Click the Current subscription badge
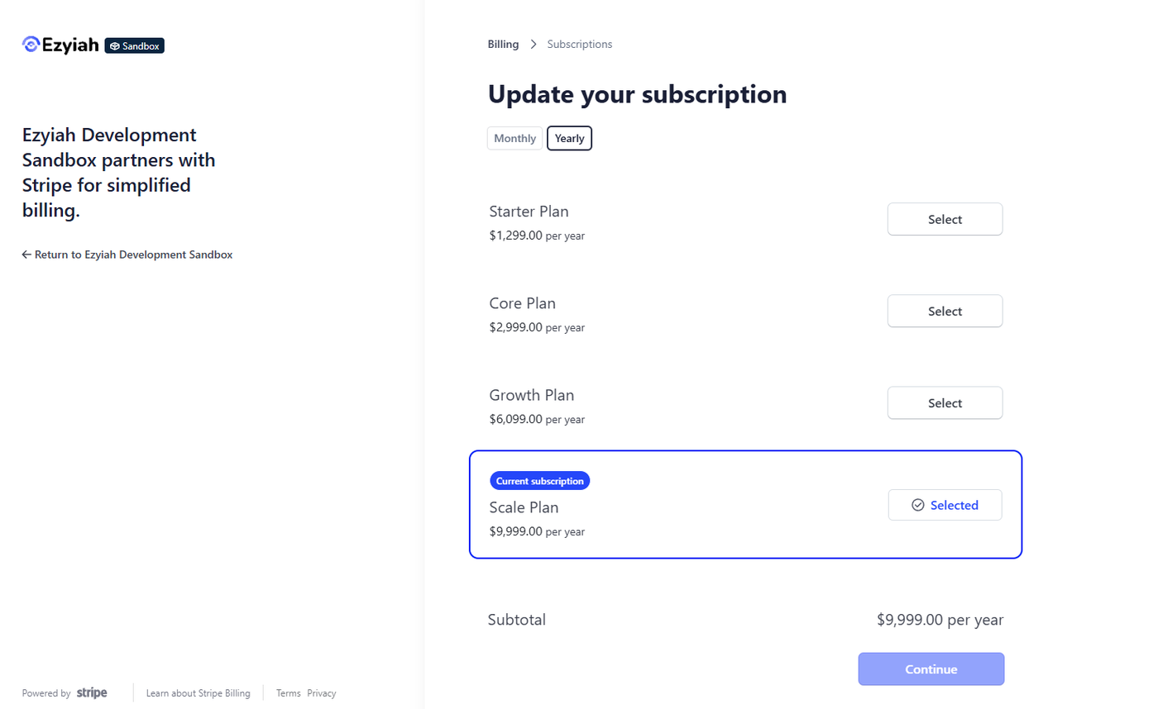 tap(539, 481)
